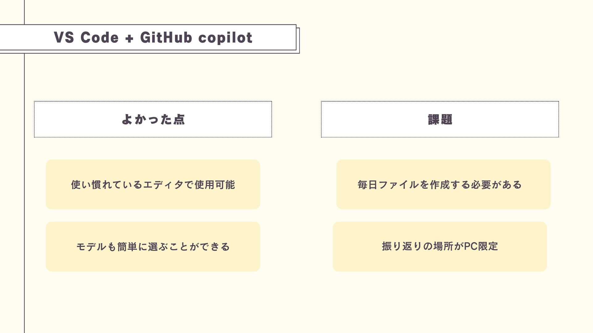This screenshot has width=593, height=333.
Task: Click the vertical line along the left edge
Action: click(24, 185)
